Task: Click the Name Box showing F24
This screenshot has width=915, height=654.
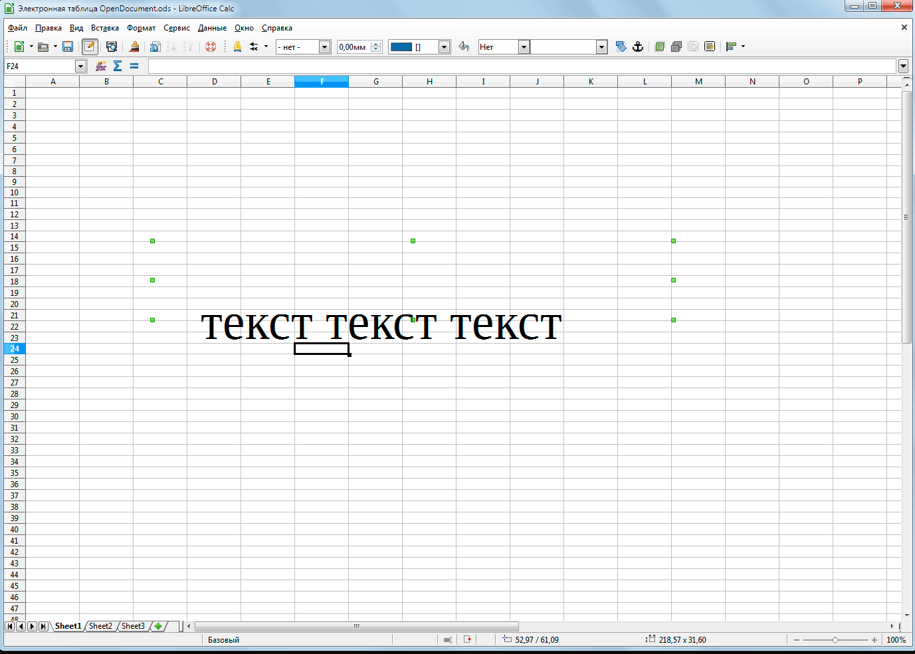Action: click(x=40, y=66)
